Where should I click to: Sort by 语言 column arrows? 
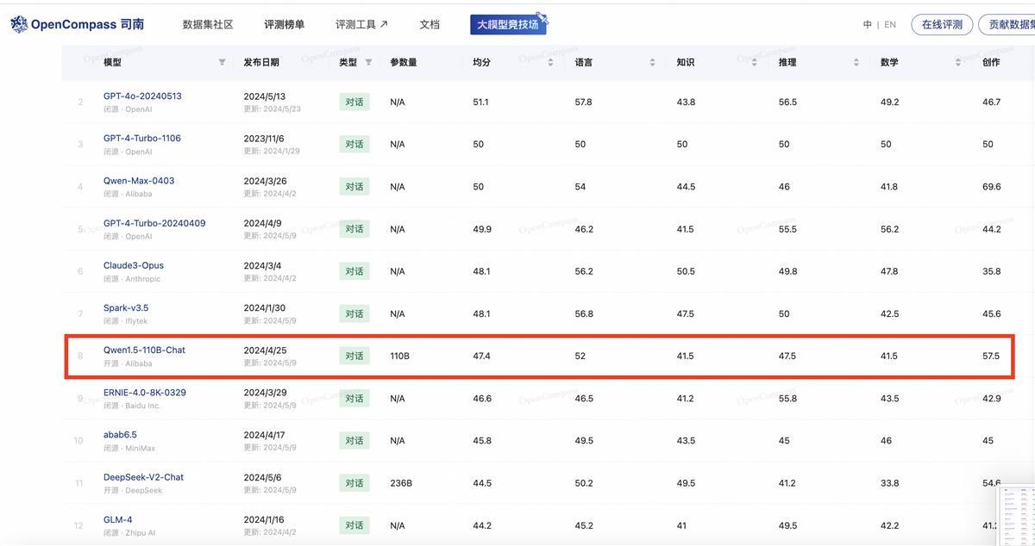pos(652,63)
